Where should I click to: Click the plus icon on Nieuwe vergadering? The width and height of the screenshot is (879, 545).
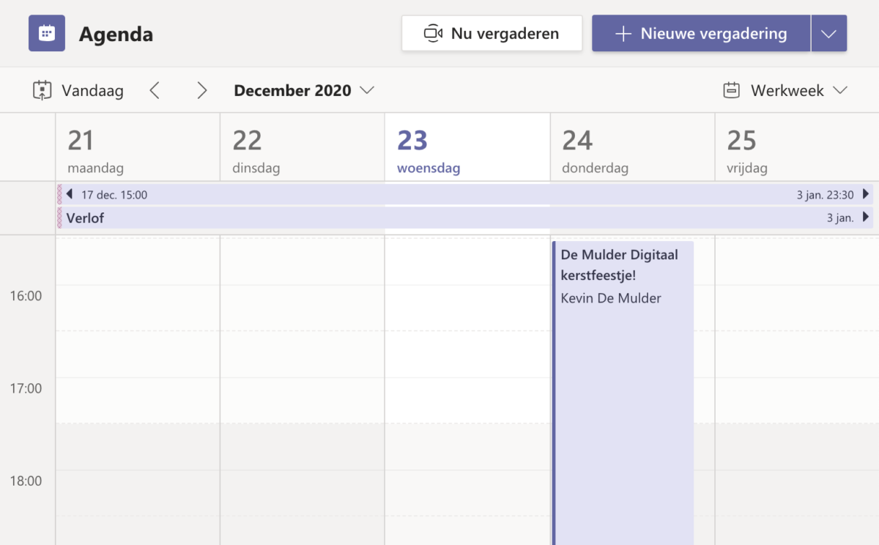click(x=623, y=33)
